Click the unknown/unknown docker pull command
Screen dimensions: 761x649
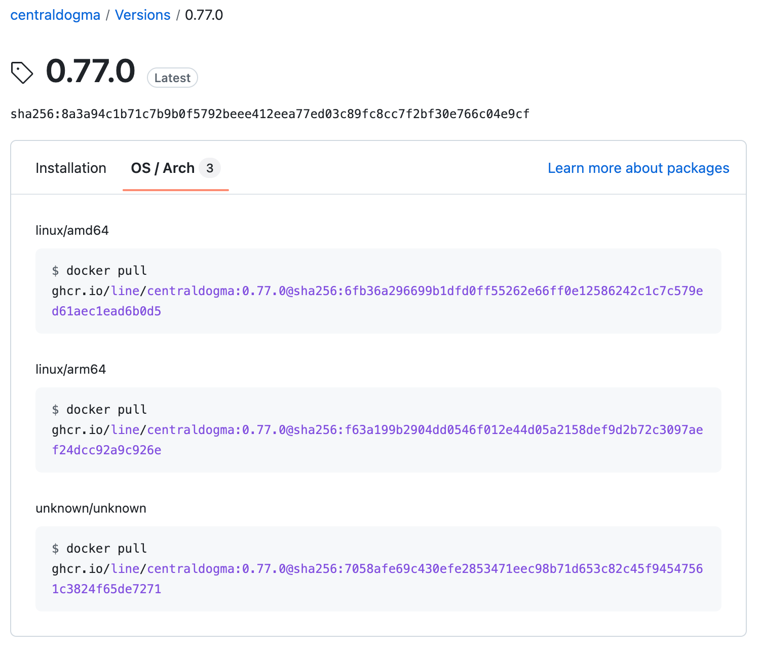(378, 569)
